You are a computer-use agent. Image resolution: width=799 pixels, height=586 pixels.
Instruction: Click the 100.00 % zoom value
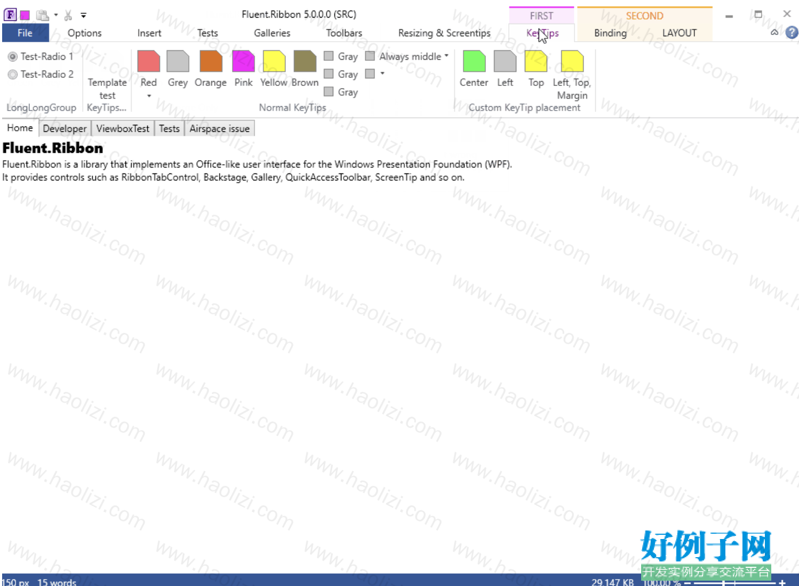pos(662,583)
